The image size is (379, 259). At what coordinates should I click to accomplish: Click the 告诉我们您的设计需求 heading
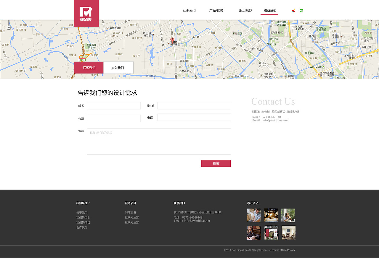pyautogui.click(x=107, y=93)
